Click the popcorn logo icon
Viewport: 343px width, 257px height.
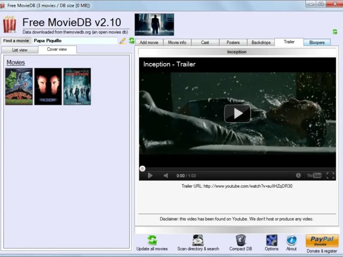(9, 24)
